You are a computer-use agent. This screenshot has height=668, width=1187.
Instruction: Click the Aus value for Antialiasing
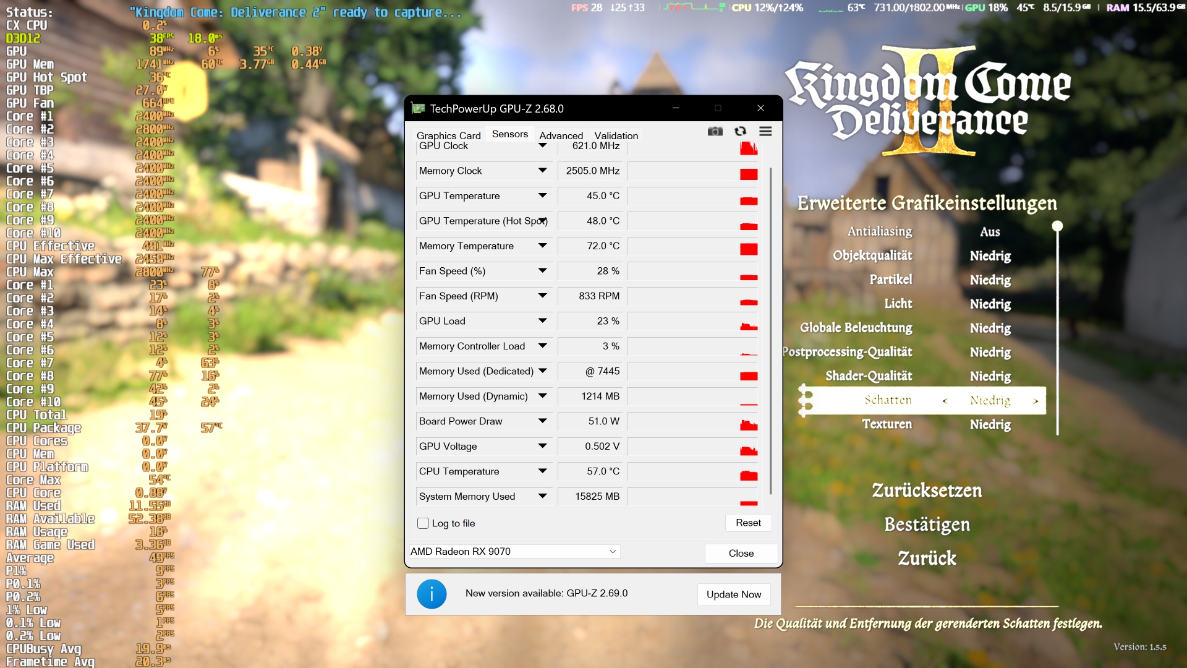tap(990, 232)
